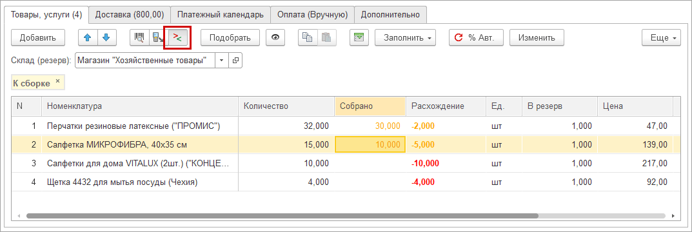Copy rows to clipboard icon

click(x=307, y=37)
